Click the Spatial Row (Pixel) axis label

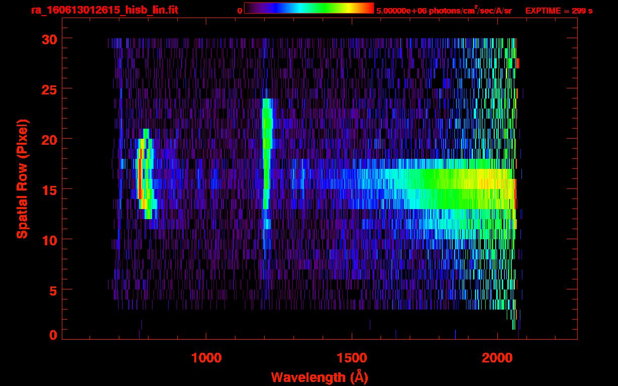pos(23,178)
